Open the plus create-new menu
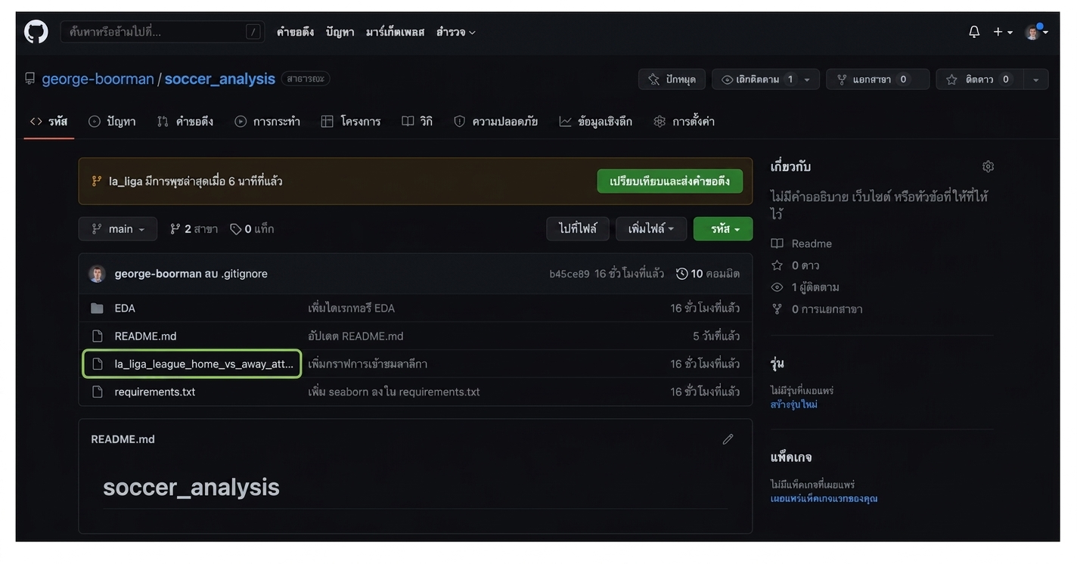 (1003, 32)
